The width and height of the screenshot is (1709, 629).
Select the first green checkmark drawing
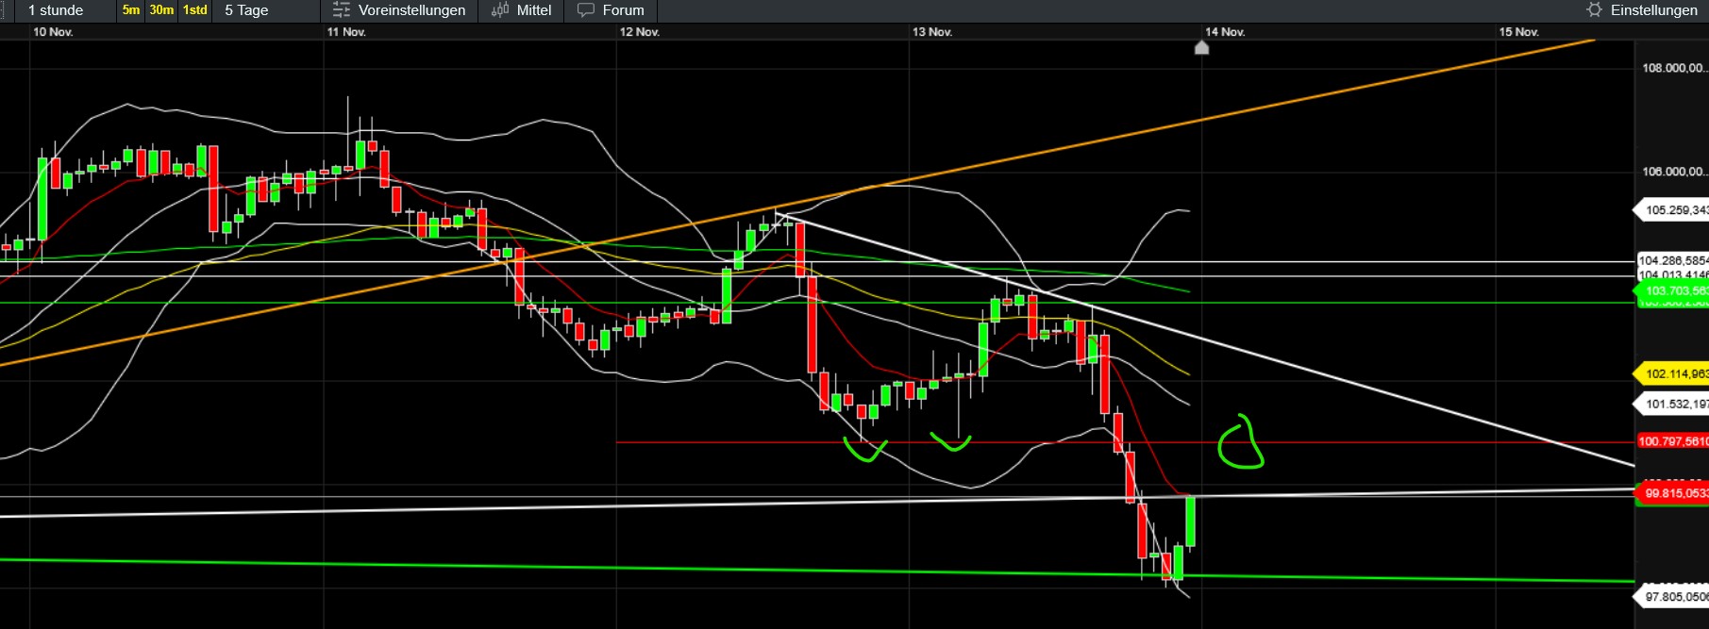coord(865,451)
